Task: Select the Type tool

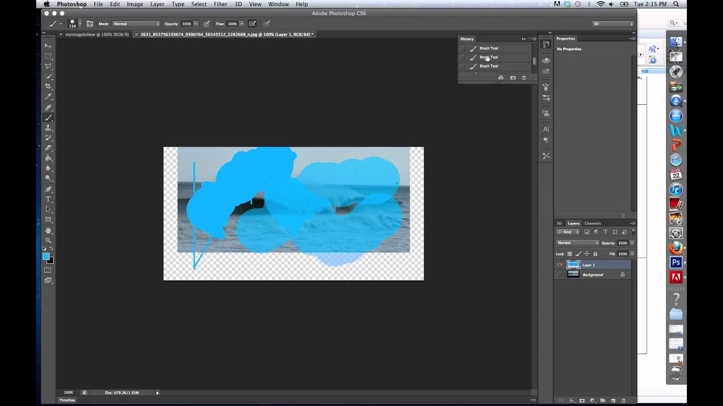Action: point(48,199)
